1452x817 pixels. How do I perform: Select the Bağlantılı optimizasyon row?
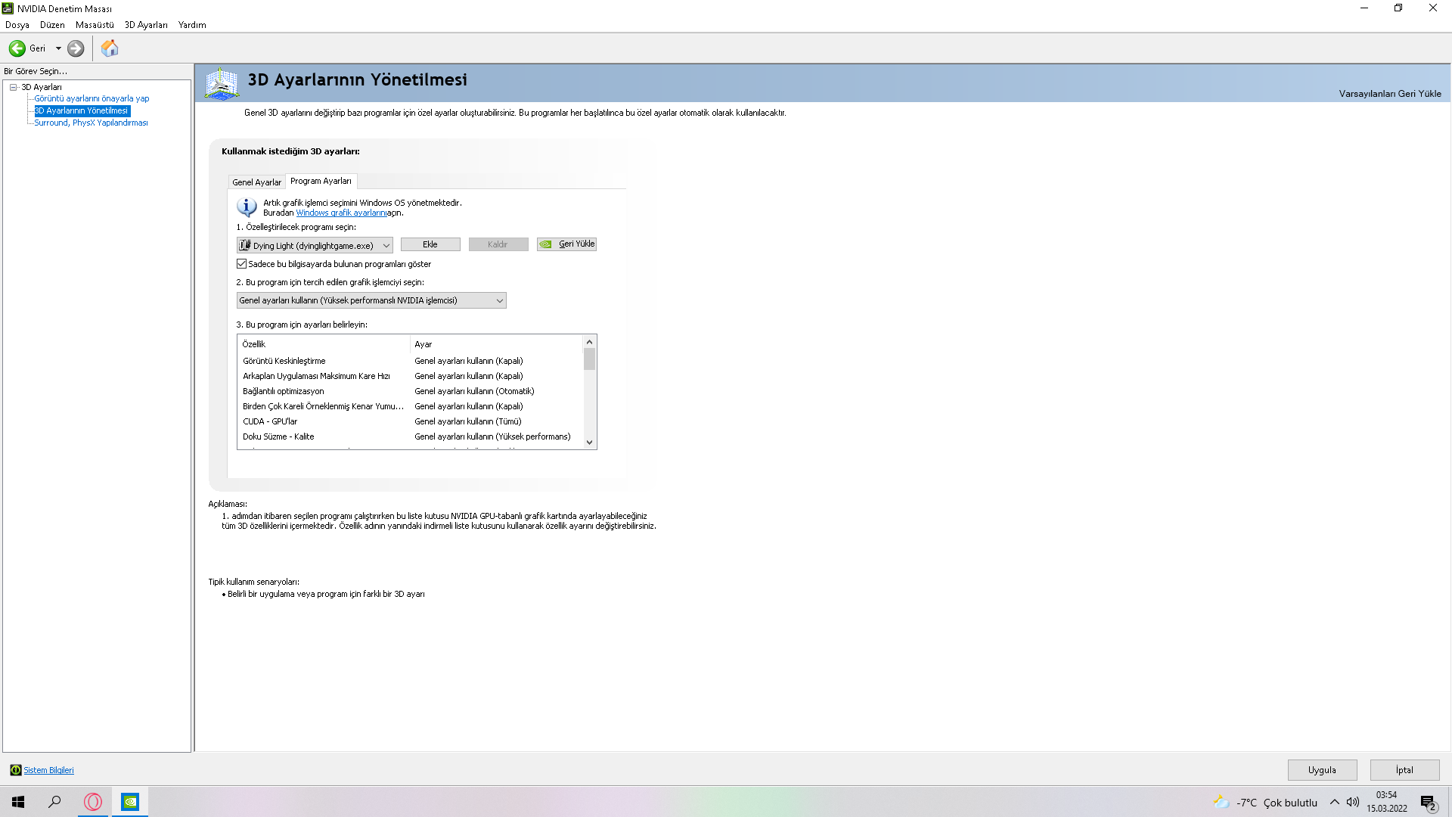point(411,391)
